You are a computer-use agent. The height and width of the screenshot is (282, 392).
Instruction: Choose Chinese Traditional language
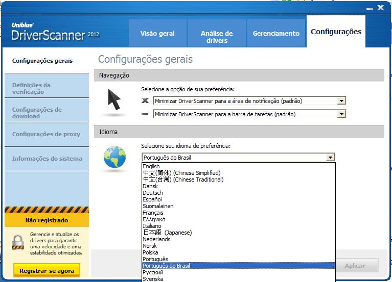(239, 180)
